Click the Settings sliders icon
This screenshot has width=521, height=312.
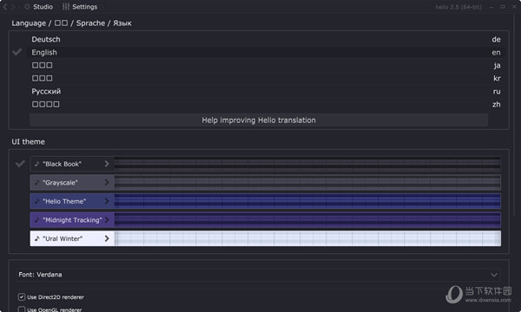[x=66, y=7]
